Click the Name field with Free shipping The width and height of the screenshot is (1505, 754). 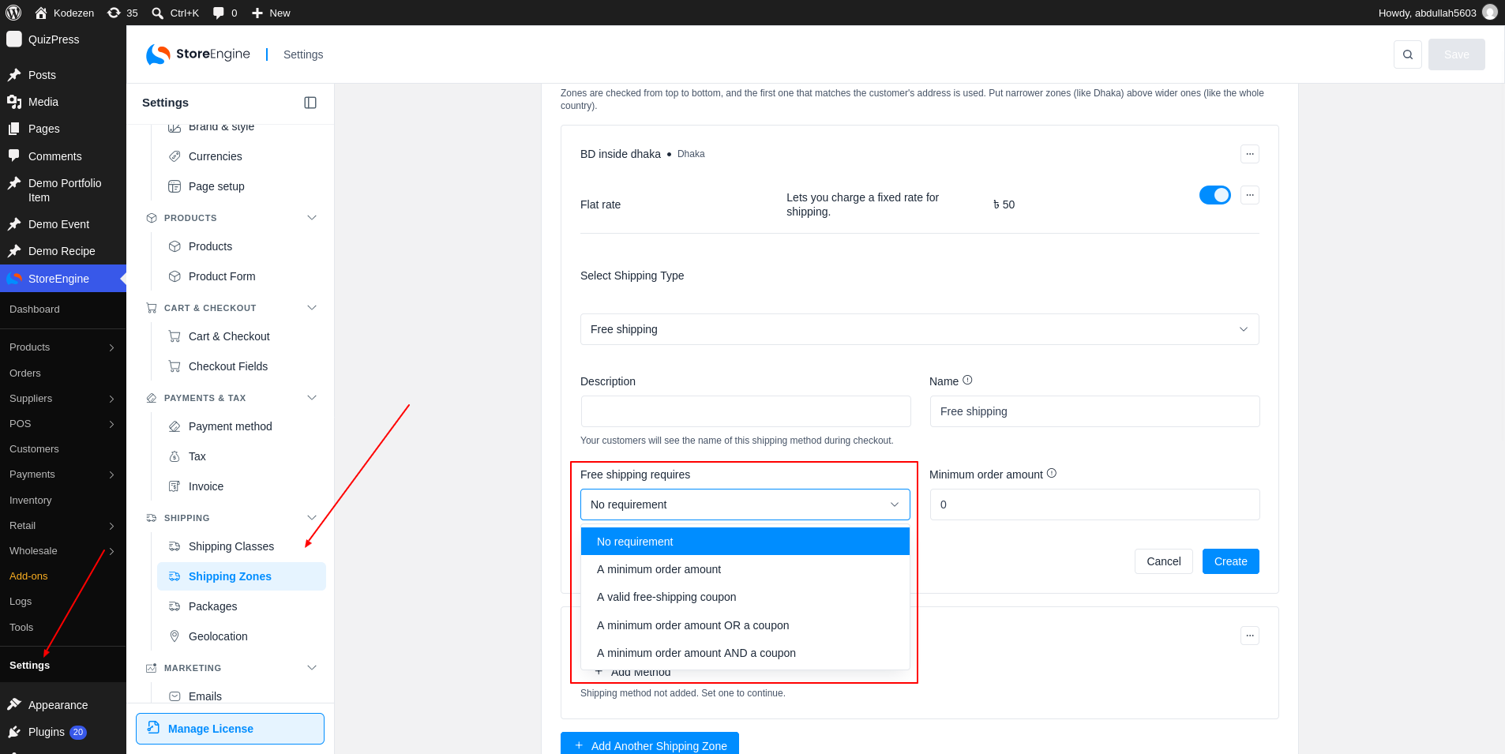(x=1095, y=411)
